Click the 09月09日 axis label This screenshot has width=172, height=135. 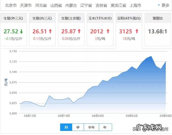point(166,116)
